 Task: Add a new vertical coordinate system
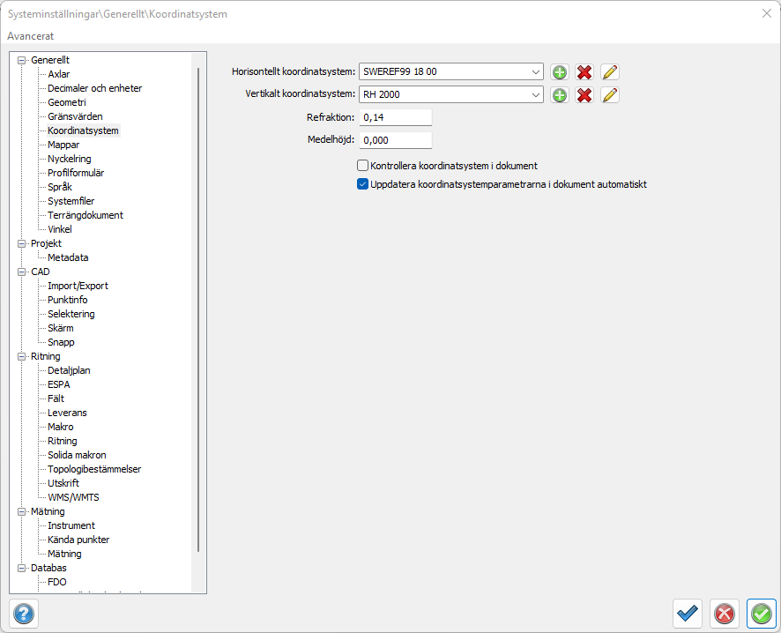click(559, 95)
